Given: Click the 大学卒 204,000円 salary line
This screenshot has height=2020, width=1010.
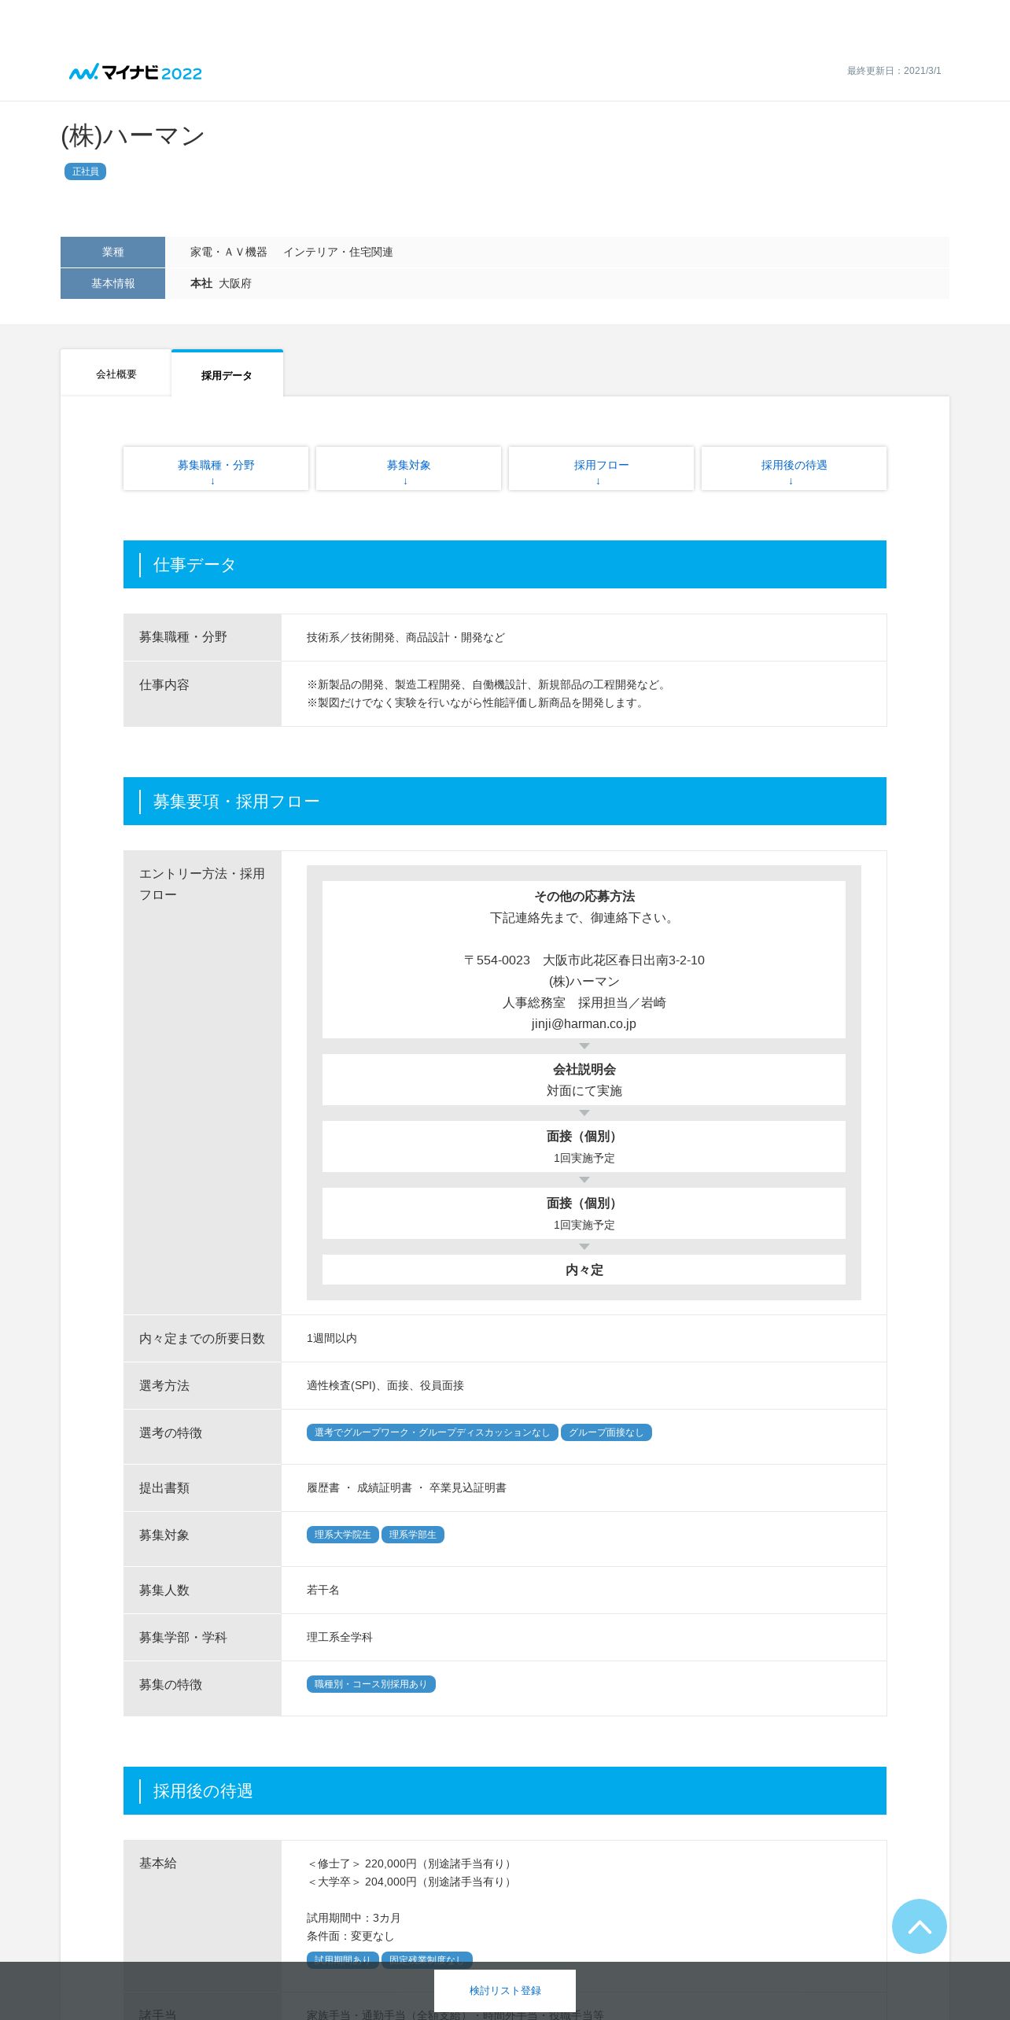Looking at the screenshot, I should point(411,1882).
